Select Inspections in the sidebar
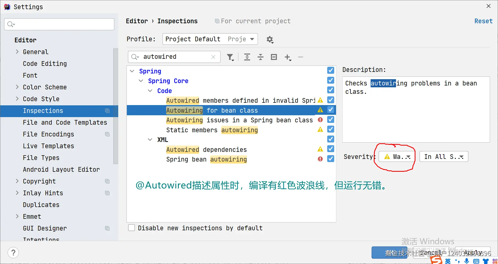This screenshot has width=498, height=264. click(59, 111)
